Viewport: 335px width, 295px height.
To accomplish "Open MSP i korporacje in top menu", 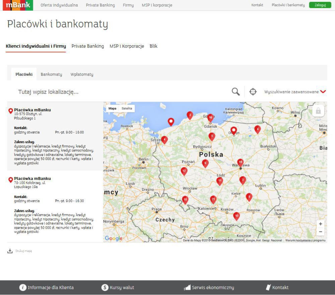I will (x=157, y=5).
